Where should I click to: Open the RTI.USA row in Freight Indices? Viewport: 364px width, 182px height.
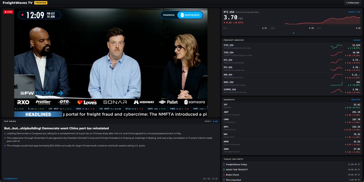pos(292,68)
